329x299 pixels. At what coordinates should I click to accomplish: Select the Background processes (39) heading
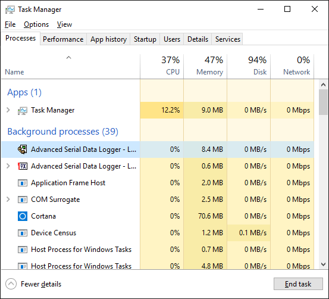62,132
